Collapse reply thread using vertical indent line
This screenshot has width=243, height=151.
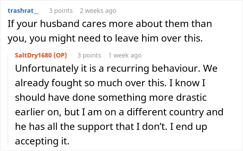(8, 100)
